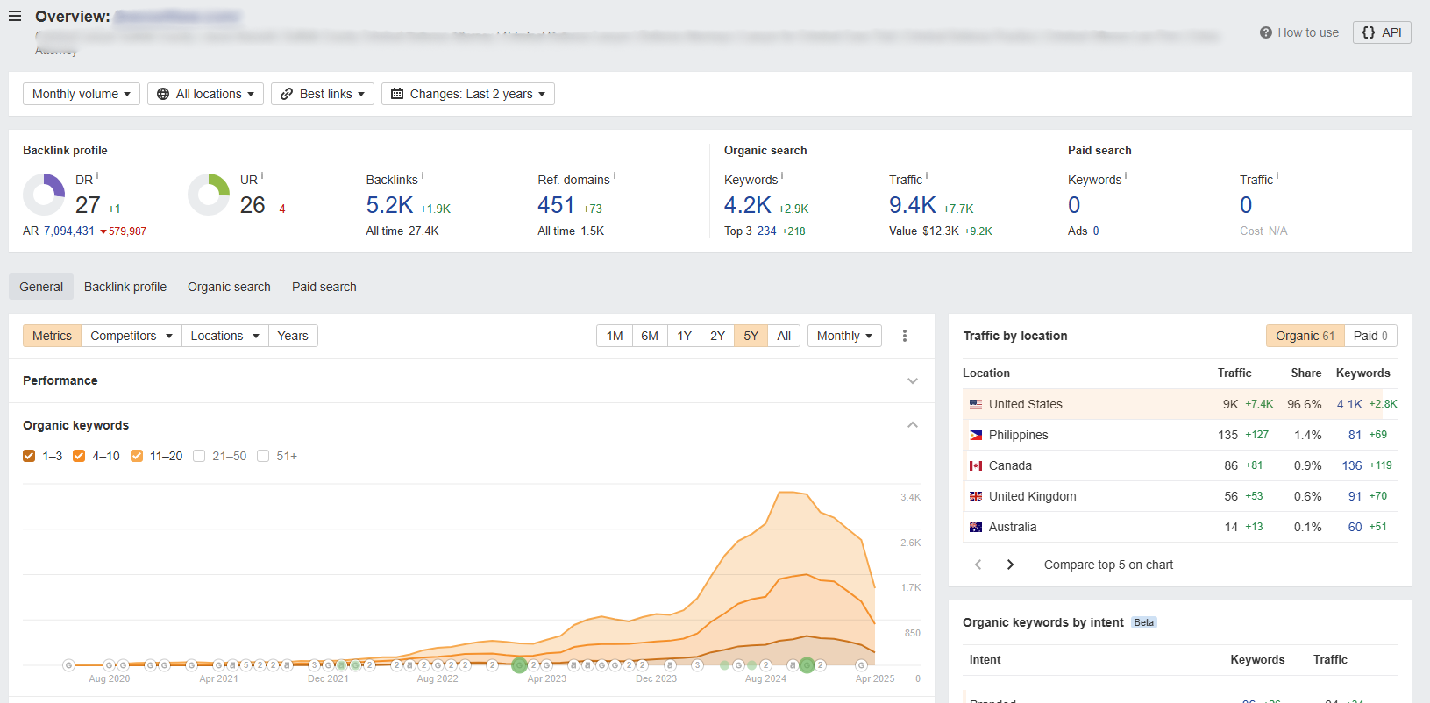Click the info icon beside Ref. domains

(x=615, y=176)
